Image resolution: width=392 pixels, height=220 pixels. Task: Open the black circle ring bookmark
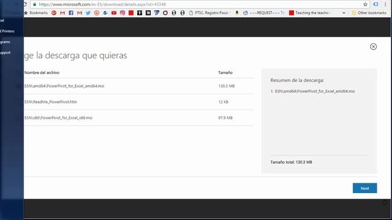(x=165, y=13)
